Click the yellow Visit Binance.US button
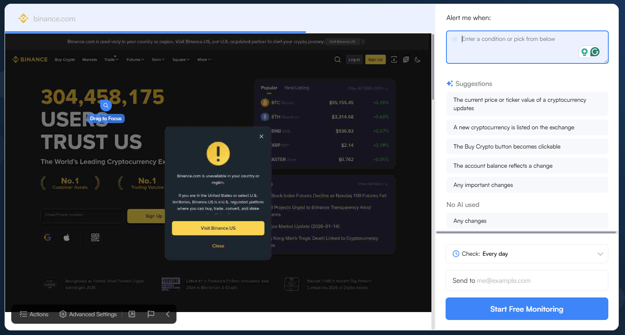This screenshot has width=625, height=335. tap(218, 228)
